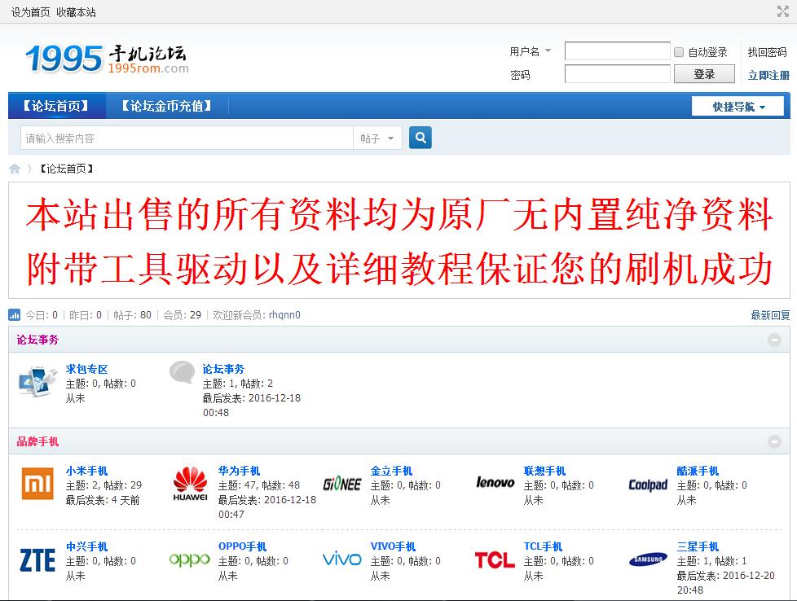Screen dimensions: 797x601
Task: Click the Samsung logo icon
Action: (648, 559)
